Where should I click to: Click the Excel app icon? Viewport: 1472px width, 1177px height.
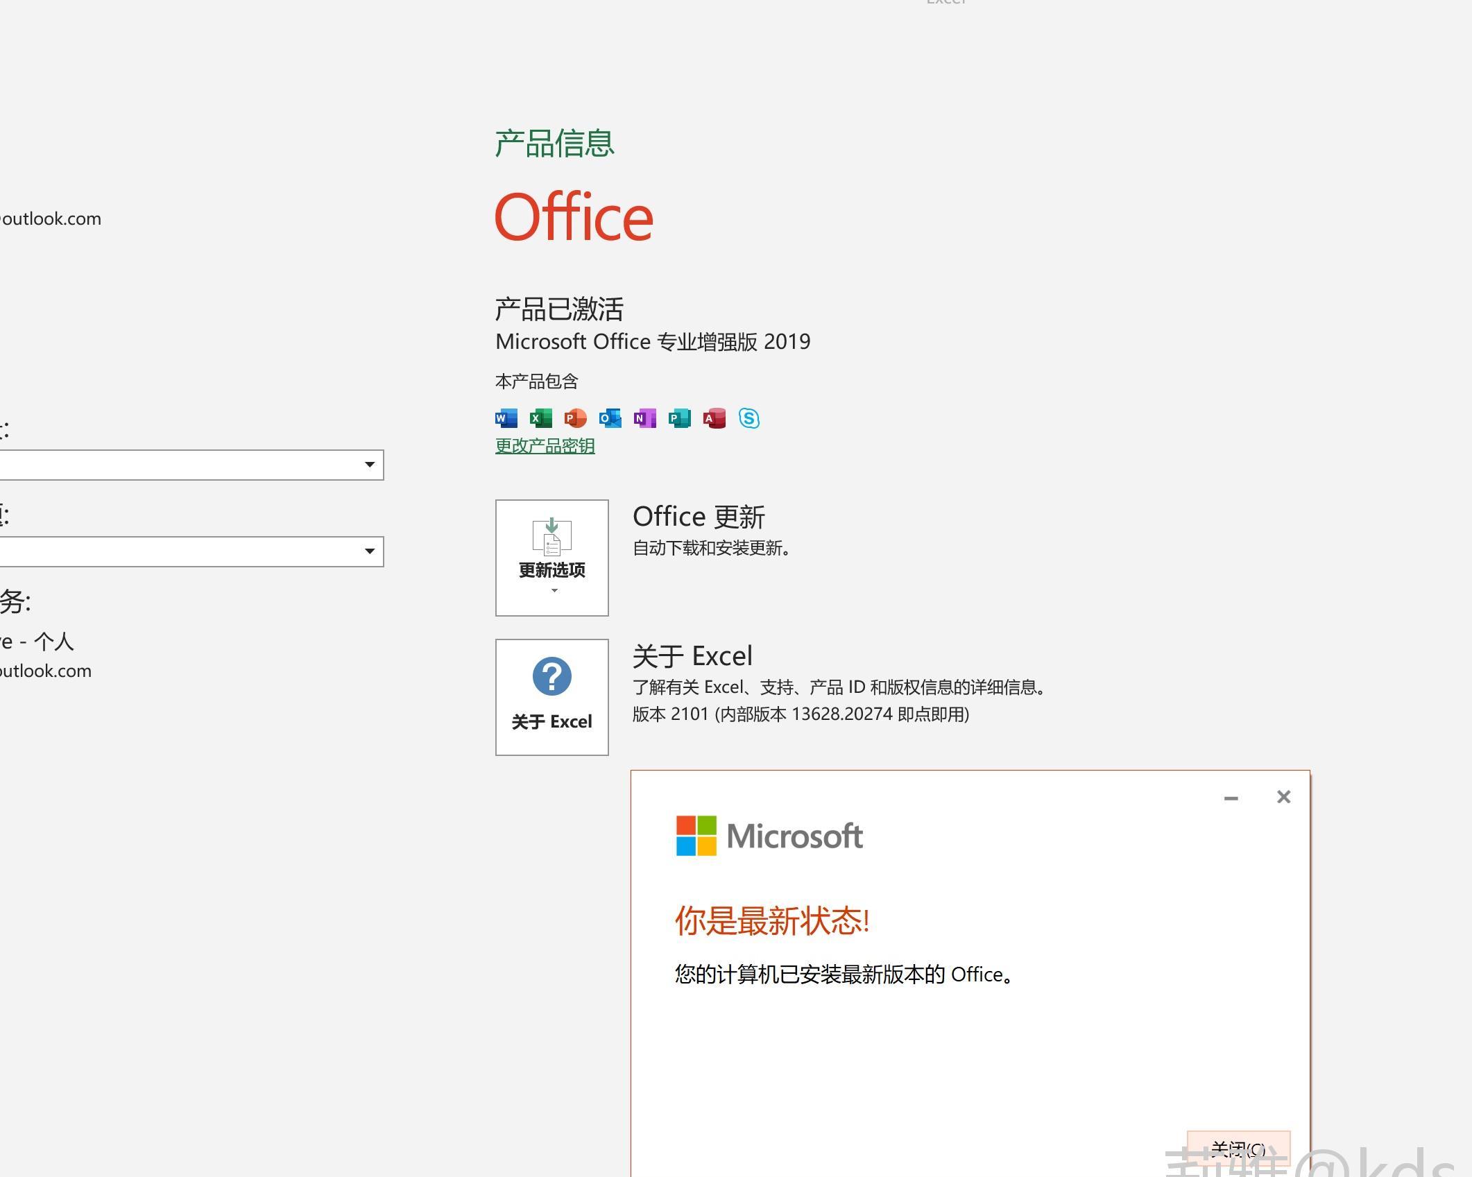[541, 418]
